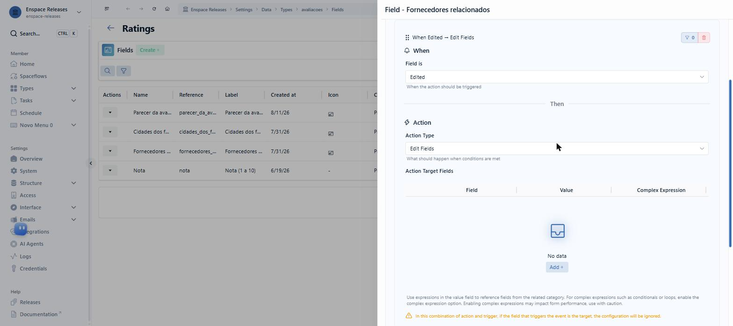Click the navigate forward arrow in top bar
Screen dimensions: 733x326
coord(141,9)
